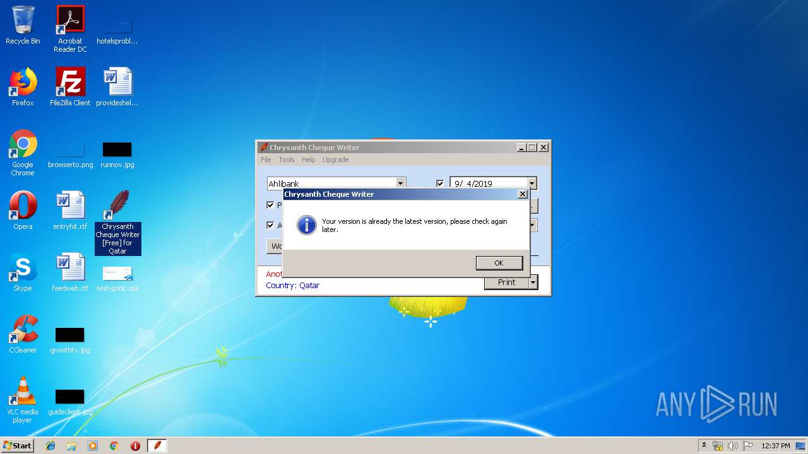Screen dimensions: 808x454
Task: Select Chrysanth Cheque Writer desktop shortcut
Action: coord(117,223)
